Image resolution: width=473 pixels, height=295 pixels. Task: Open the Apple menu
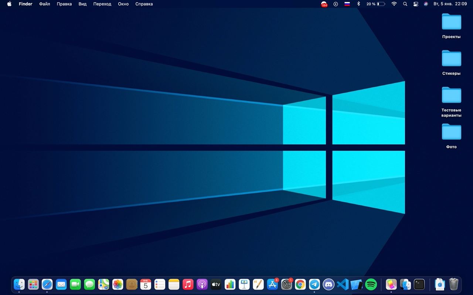[9, 4]
